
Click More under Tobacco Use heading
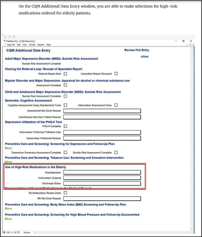point(8,162)
